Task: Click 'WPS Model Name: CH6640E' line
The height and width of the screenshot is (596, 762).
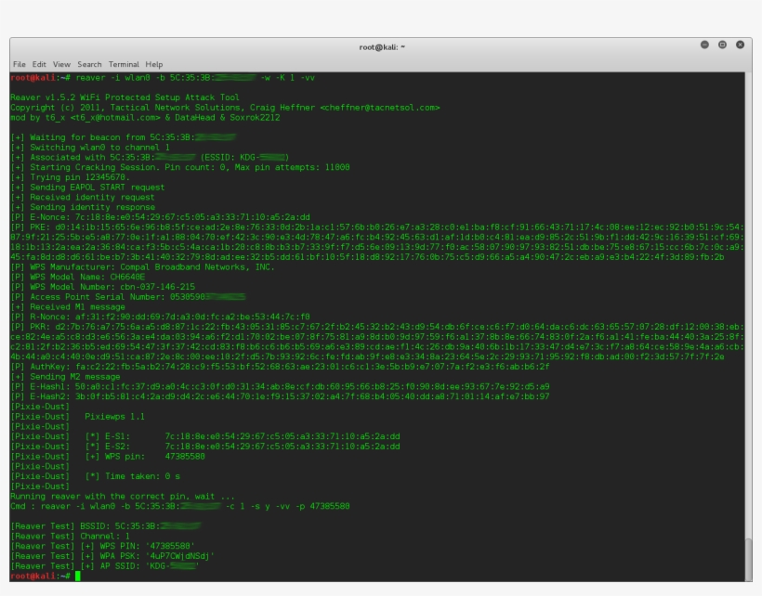Action: pos(78,277)
